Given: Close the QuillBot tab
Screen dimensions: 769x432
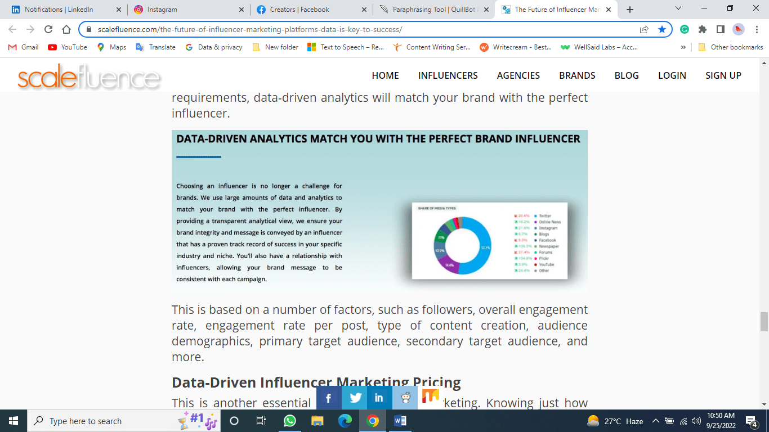Looking at the screenshot, I should coord(486,10).
